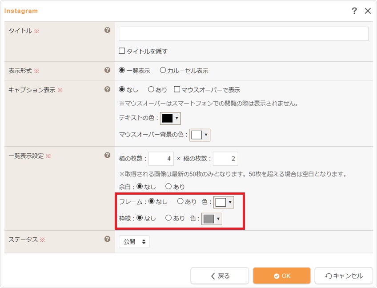Show help for キャプション表示 row

coord(107,89)
